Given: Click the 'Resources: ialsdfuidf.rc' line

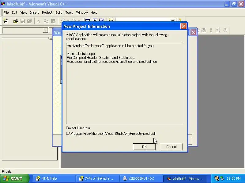Looking at the screenshot, I should 112,62.
